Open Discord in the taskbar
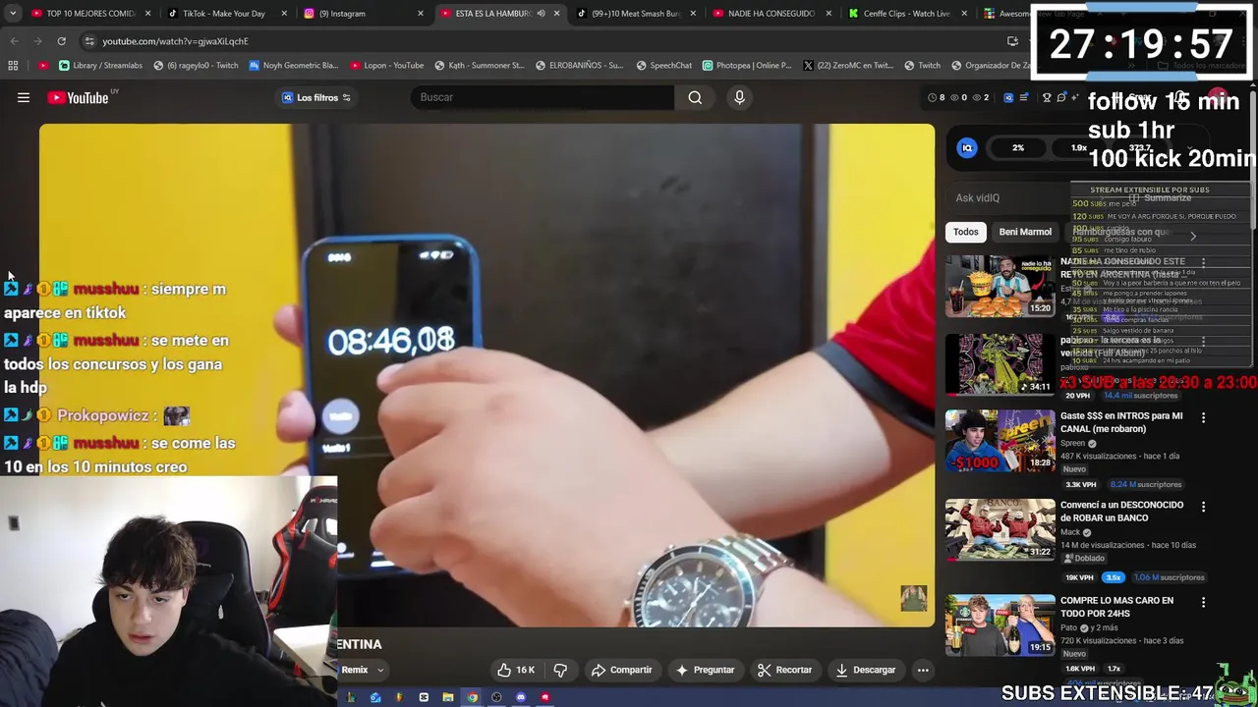The height and width of the screenshot is (707, 1258). tap(521, 697)
